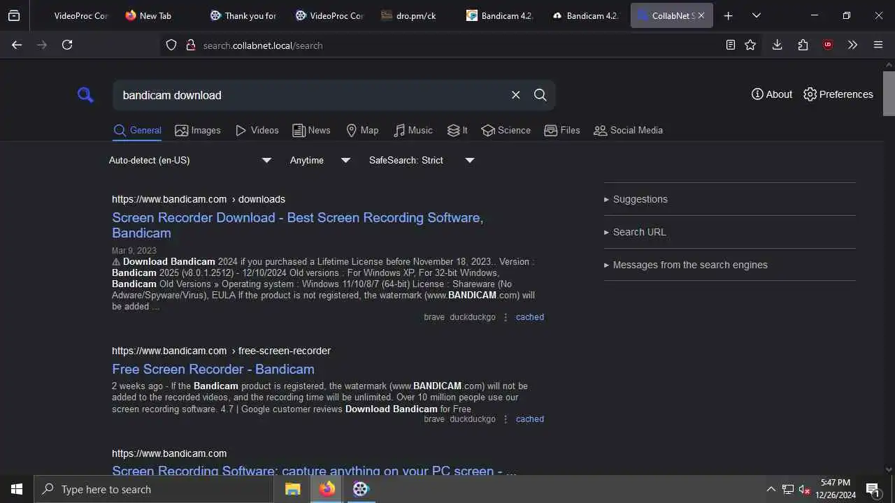
Task: Open the Screen Recorder Download result link
Action: click(297, 225)
